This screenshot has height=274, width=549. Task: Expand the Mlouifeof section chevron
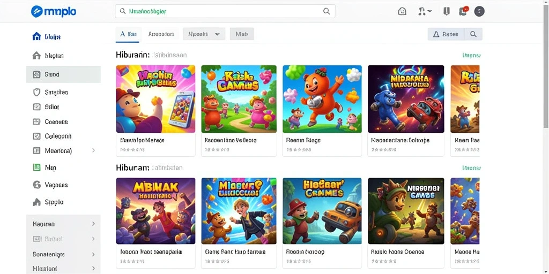pyautogui.click(x=93, y=269)
